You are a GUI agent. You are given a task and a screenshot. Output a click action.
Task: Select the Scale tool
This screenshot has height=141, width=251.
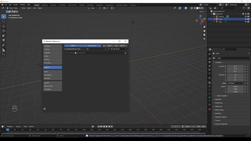coord(4,36)
